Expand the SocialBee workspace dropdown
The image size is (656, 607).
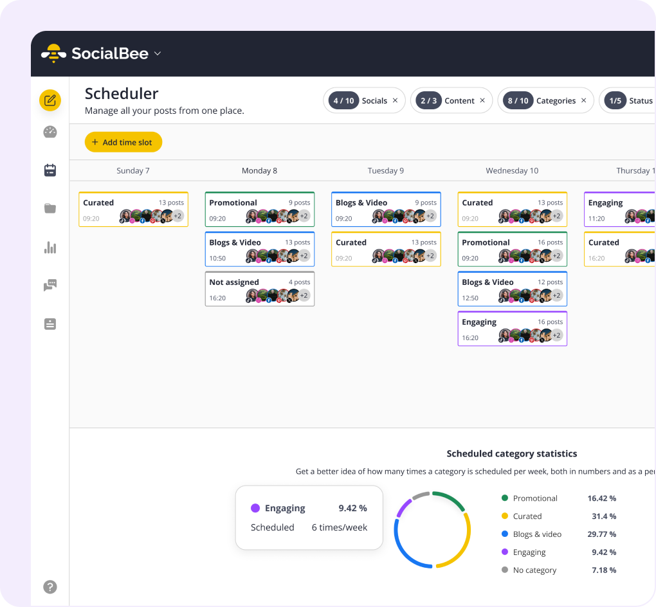point(157,54)
